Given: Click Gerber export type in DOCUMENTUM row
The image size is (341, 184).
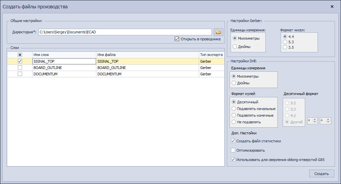Looking at the screenshot, I should [x=211, y=74].
